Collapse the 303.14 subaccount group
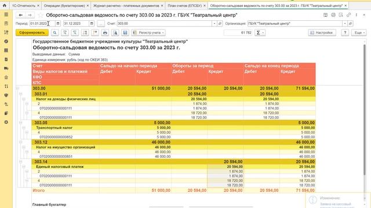The width and height of the screenshot is (371, 208). point(21,162)
